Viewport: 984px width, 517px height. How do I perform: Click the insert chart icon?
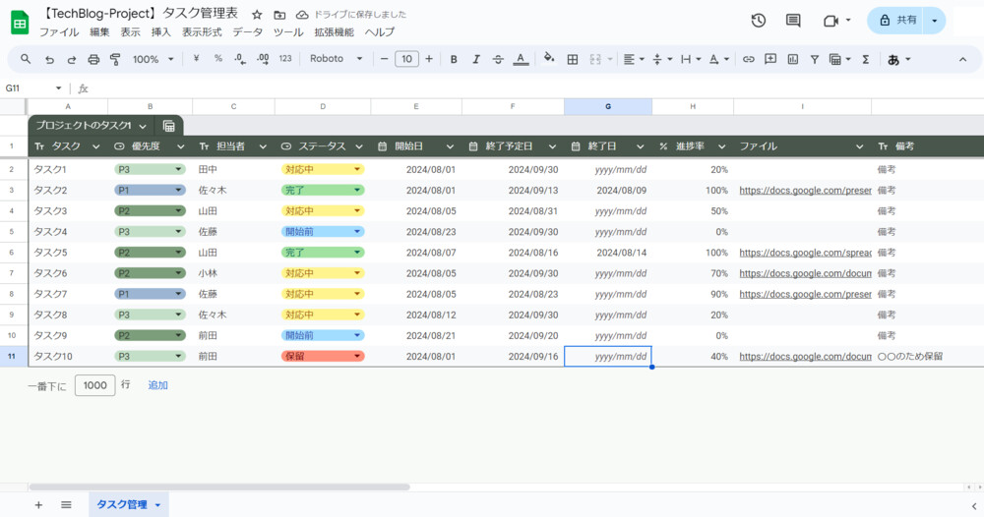point(792,59)
